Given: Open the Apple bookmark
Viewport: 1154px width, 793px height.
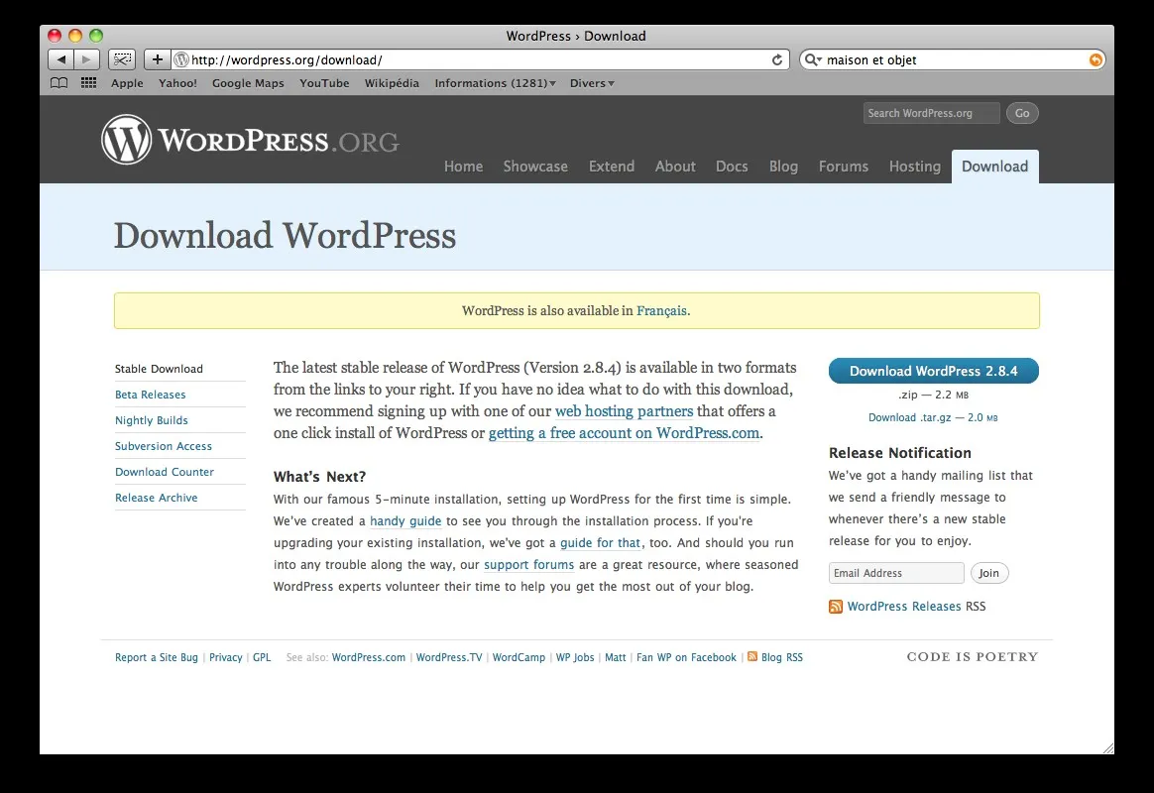Looking at the screenshot, I should pos(127,83).
